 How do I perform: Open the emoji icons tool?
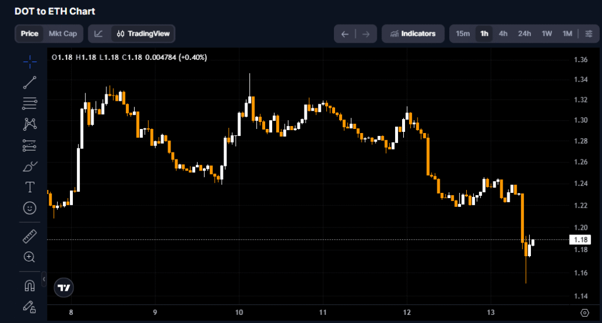click(29, 208)
